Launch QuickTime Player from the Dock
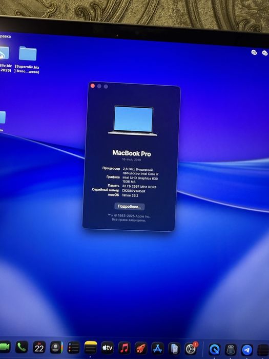The width and height of the screenshot is (269, 359). [x=215, y=350]
